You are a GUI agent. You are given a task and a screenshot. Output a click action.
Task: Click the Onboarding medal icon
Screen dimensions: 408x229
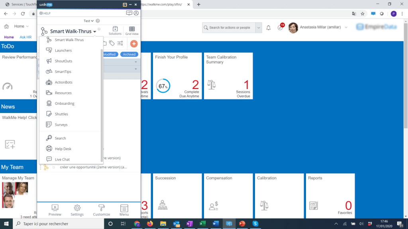[x=49, y=103]
